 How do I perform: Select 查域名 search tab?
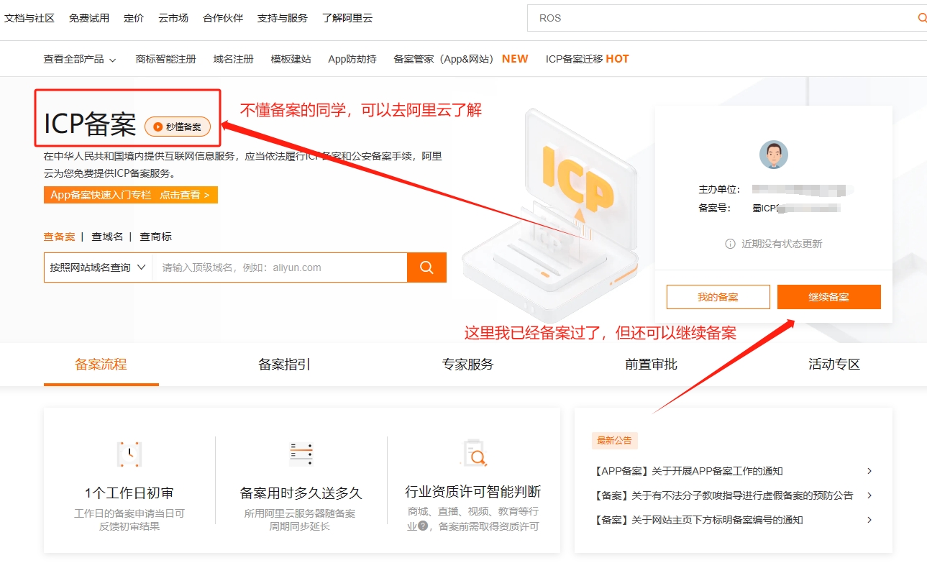pyautogui.click(x=107, y=237)
